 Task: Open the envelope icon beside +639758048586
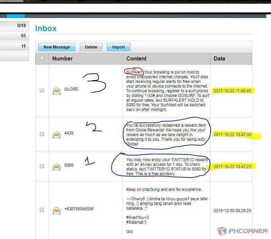(x=57, y=211)
